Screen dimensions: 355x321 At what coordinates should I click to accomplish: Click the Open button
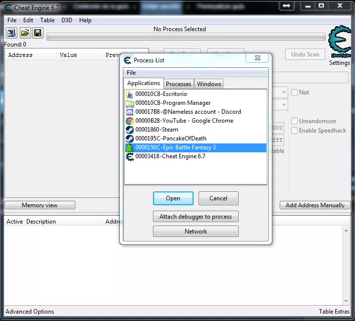(173, 198)
